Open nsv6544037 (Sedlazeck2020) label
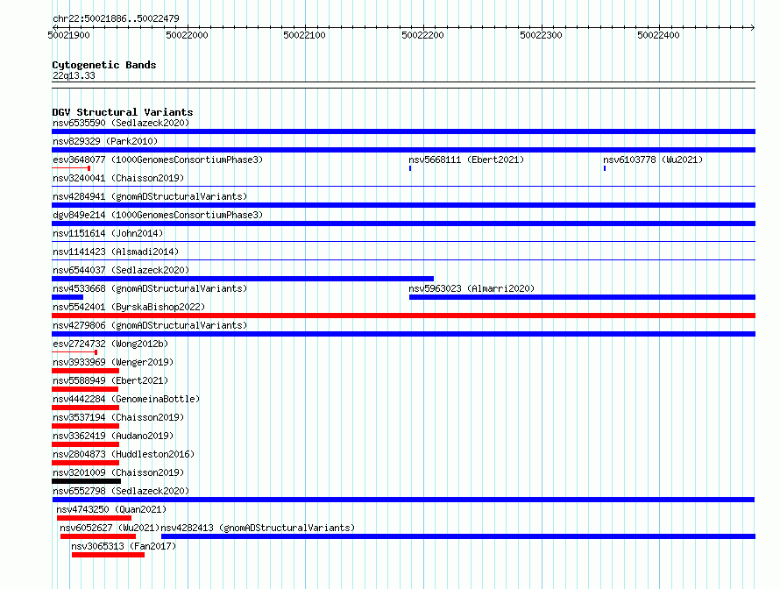Screen dimensions: 780x589 pyautogui.click(x=121, y=270)
